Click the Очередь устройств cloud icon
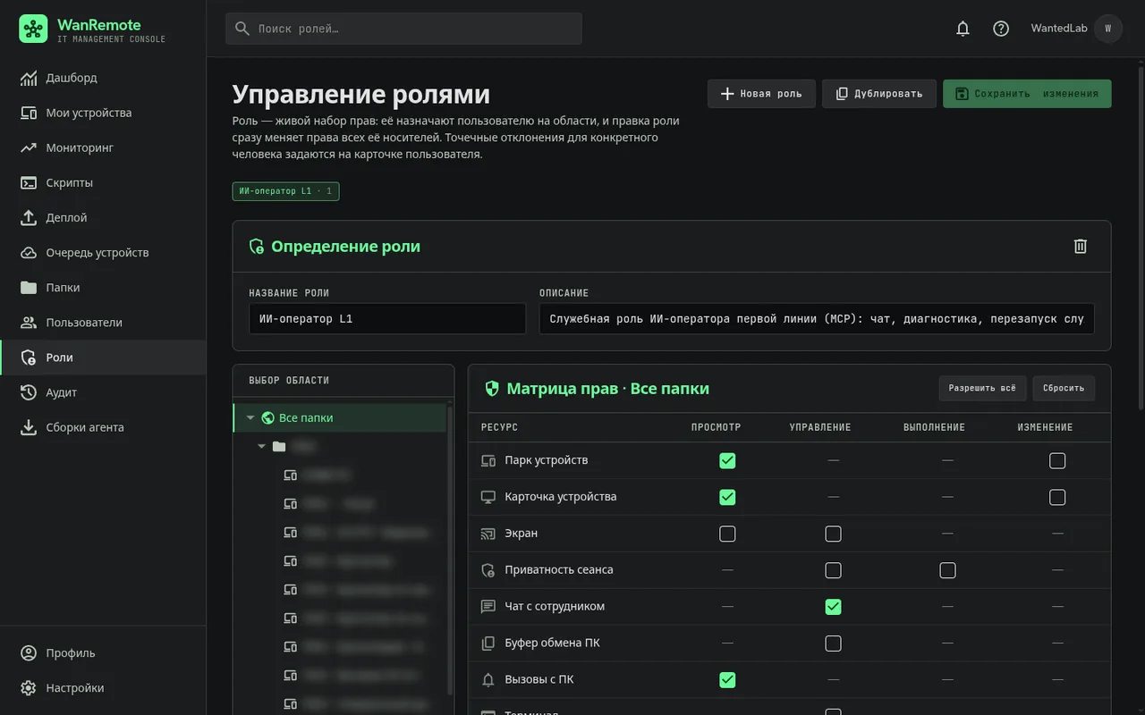1145x715 pixels. point(29,252)
